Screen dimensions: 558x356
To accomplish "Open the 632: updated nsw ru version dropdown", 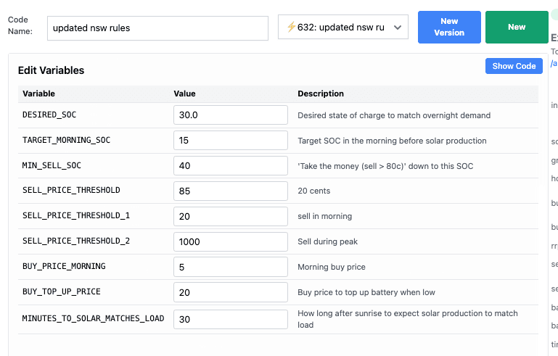I will click(x=343, y=27).
